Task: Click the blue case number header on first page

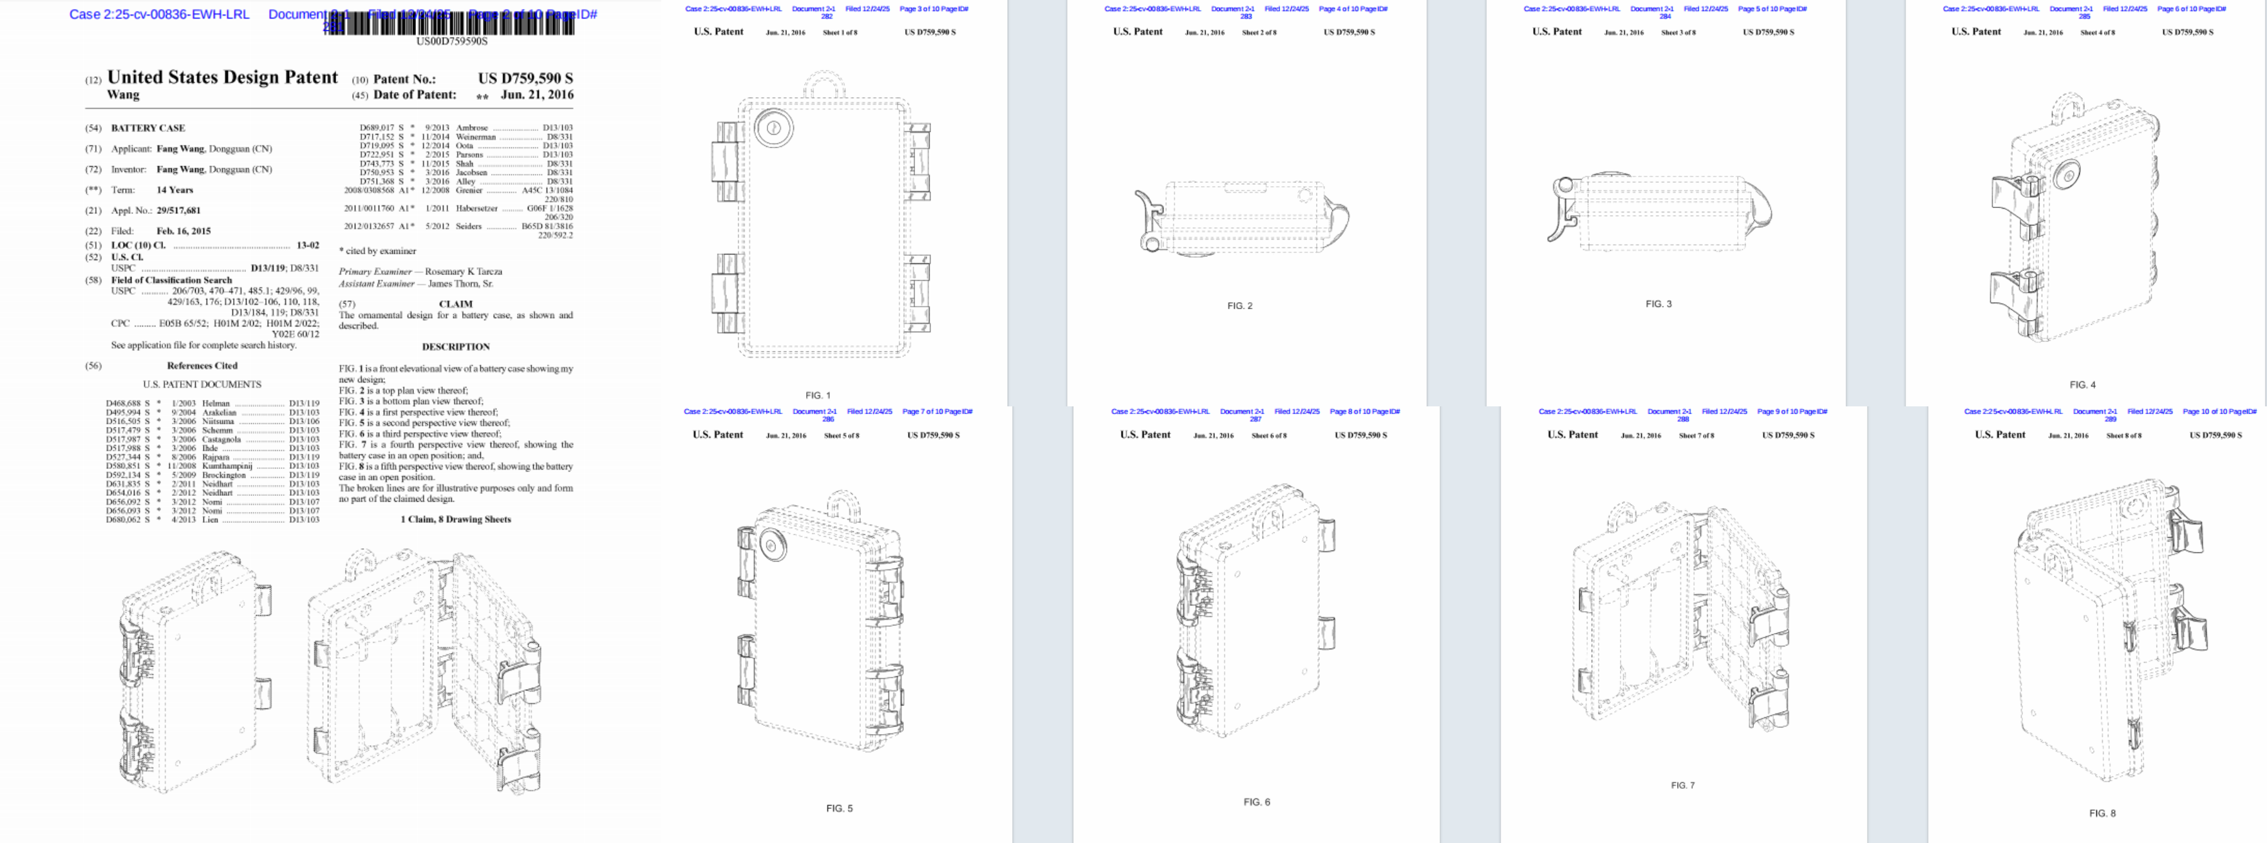Action: point(159,14)
